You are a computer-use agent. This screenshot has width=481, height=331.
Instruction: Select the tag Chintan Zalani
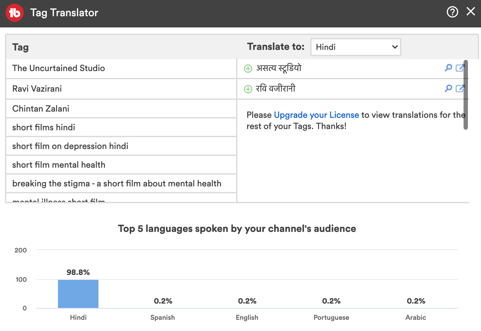tap(41, 108)
